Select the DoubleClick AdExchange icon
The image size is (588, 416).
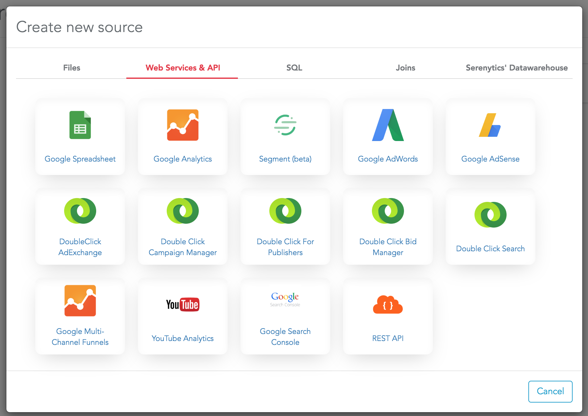click(80, 211)
